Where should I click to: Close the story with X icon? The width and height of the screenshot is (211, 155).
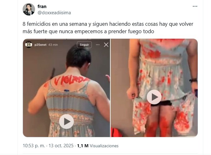tap(106, 45)
